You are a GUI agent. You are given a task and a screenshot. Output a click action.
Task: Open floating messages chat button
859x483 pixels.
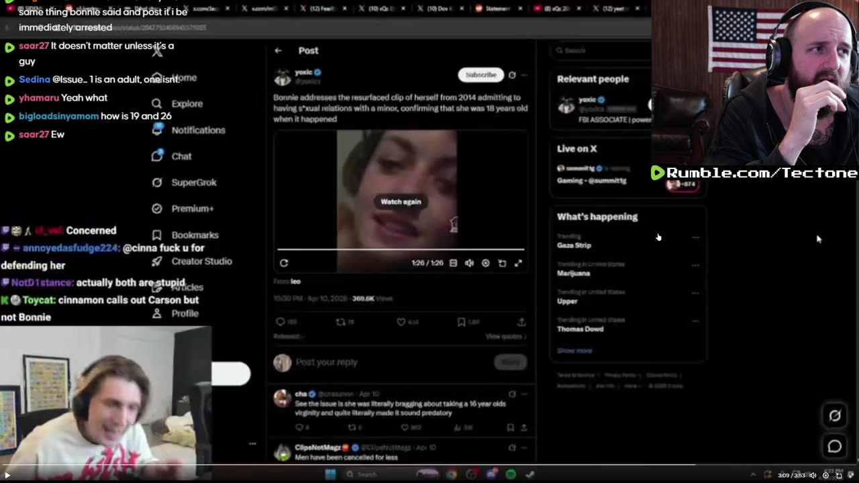(835, 446)
